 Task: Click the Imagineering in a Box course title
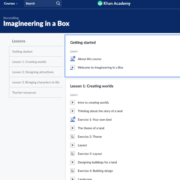(x=36, y=23)
